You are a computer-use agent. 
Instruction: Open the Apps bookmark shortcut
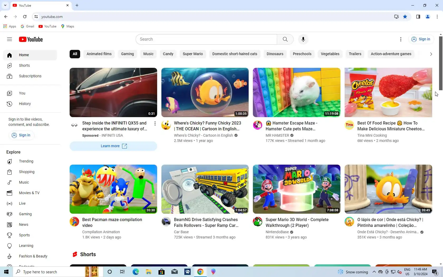click(x=9, y=26)
